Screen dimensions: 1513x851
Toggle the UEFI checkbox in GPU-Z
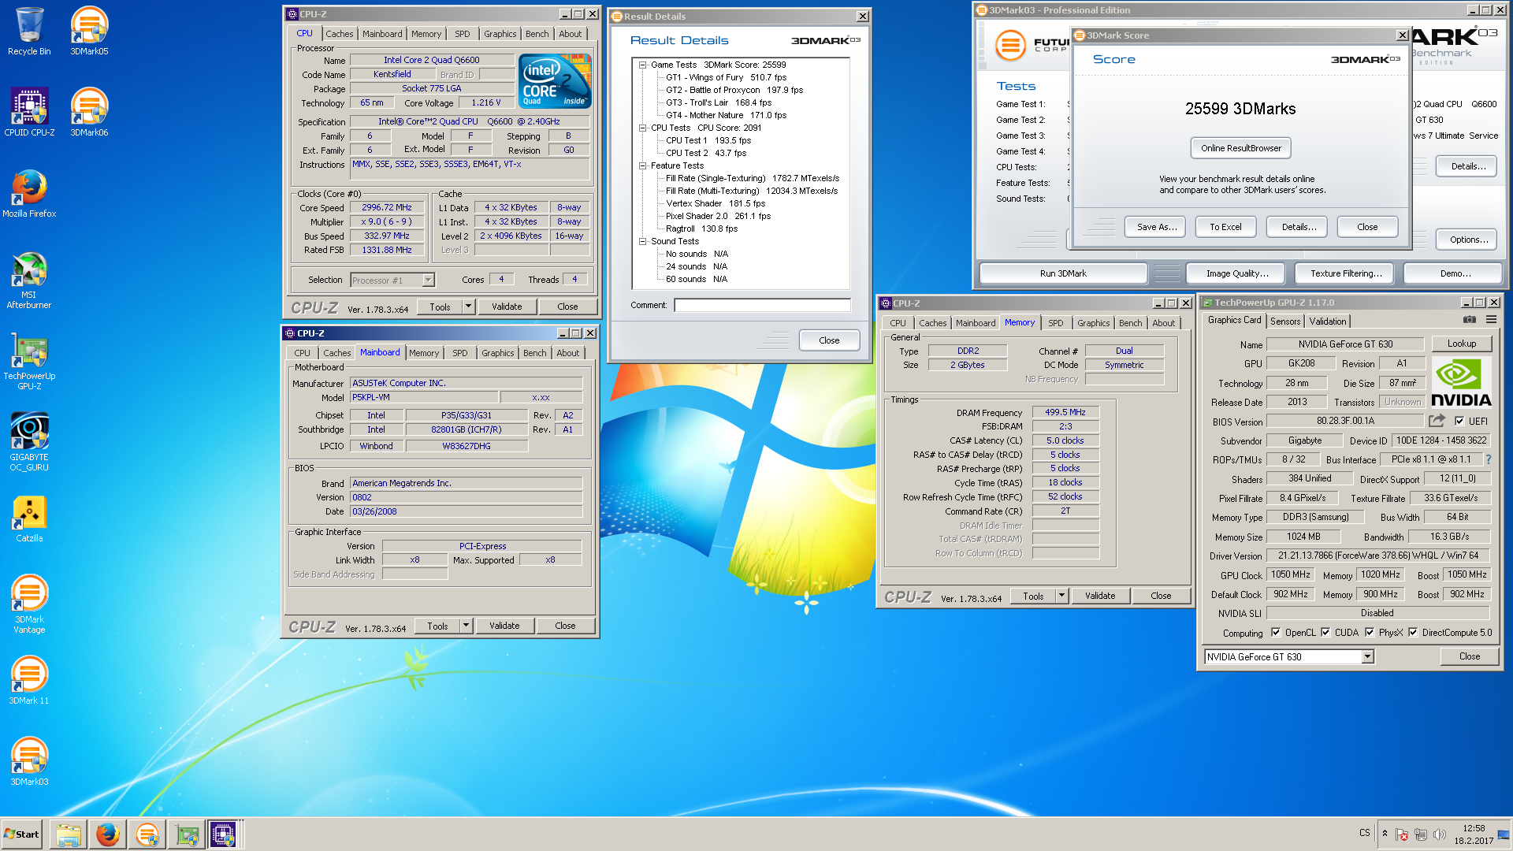point(1459,422)
